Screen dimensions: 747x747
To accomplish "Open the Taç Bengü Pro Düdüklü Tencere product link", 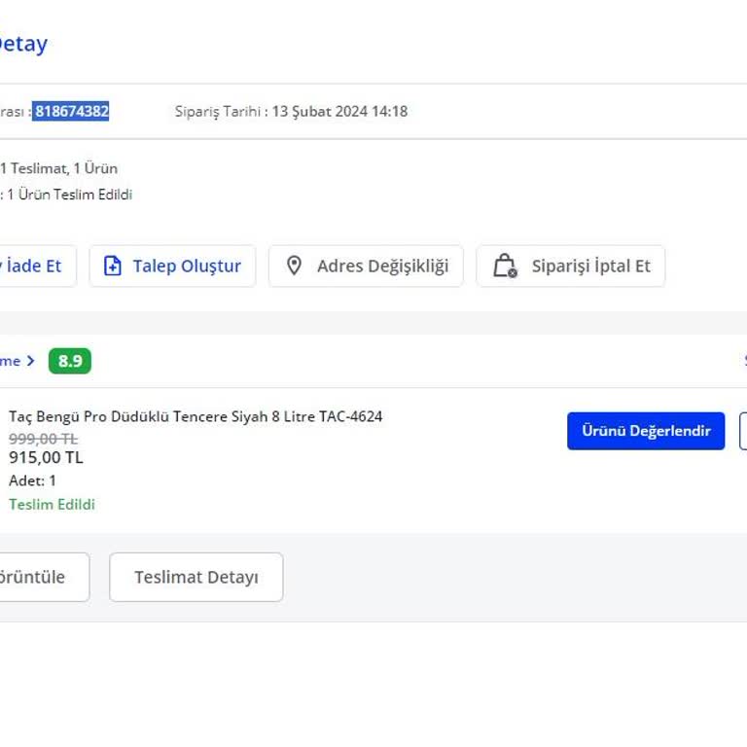I will [196, 416].
